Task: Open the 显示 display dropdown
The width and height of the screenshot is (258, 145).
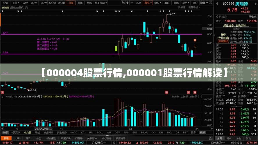Action: click(x=186, y=3)
